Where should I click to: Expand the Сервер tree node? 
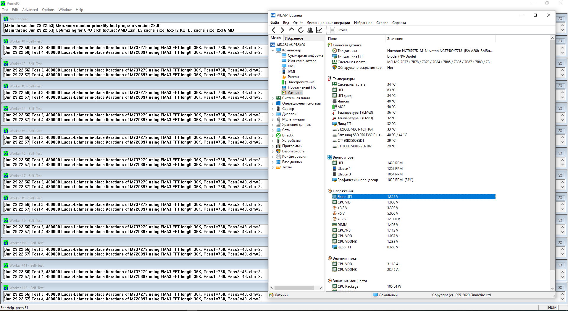tap(273, 109)
